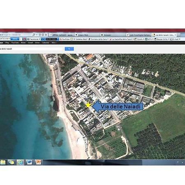
Task: Click the browser refresh icon
Action: pyautogui.click(x=43, y=35)
